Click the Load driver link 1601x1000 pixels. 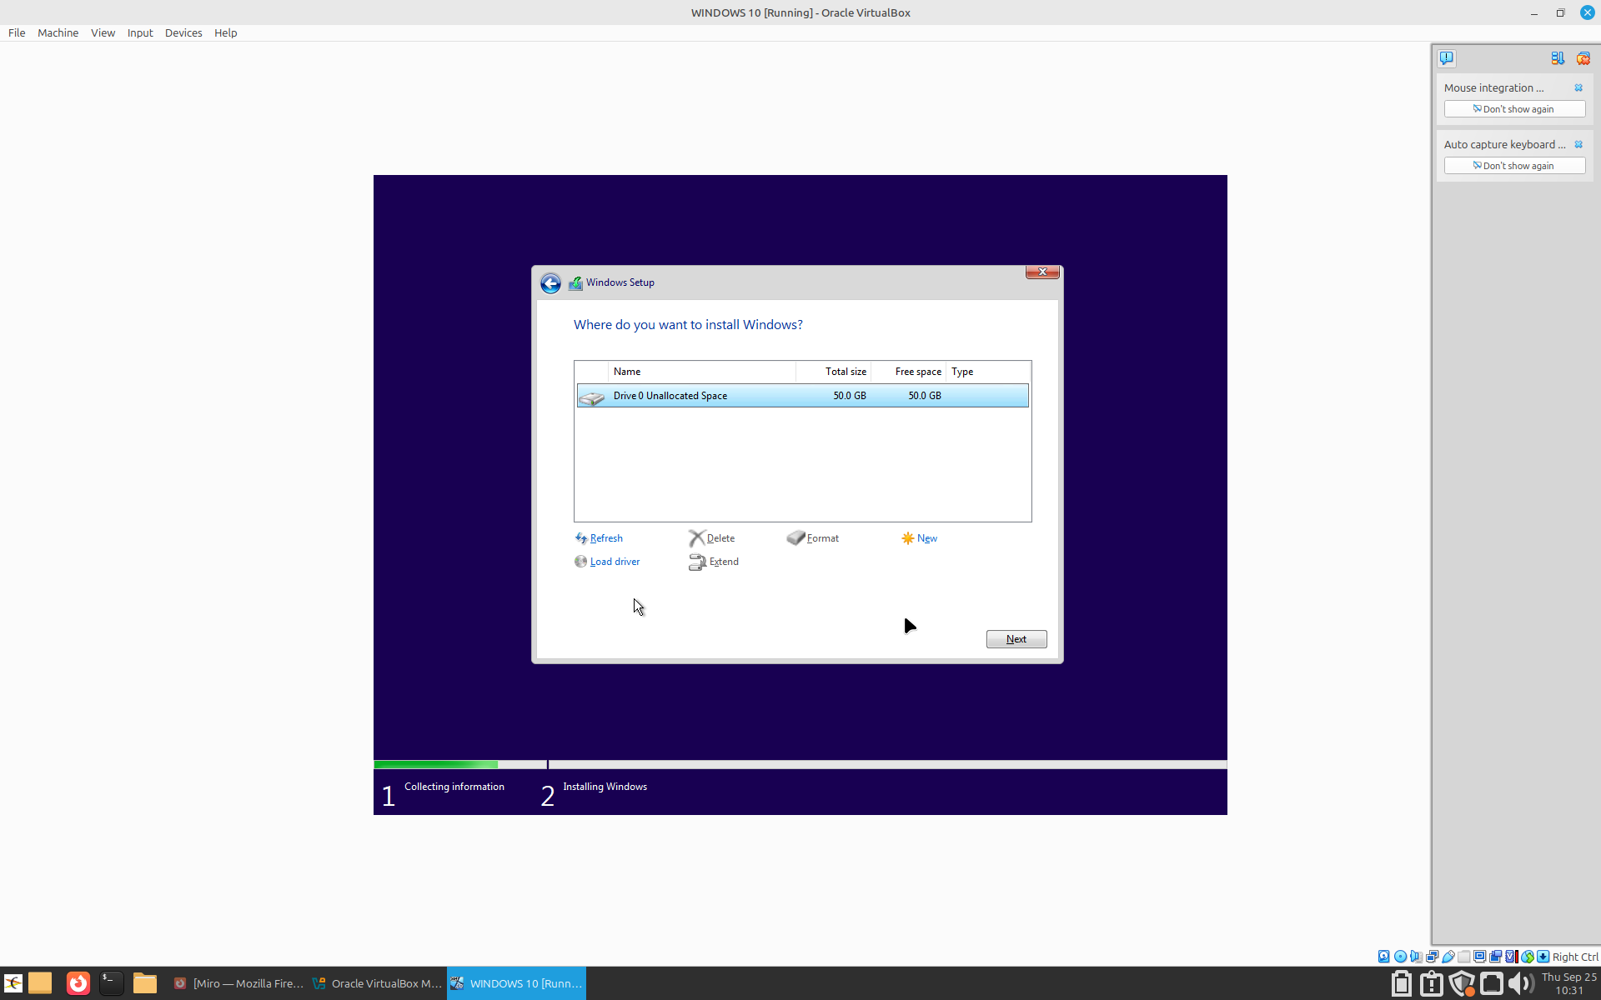615,562
